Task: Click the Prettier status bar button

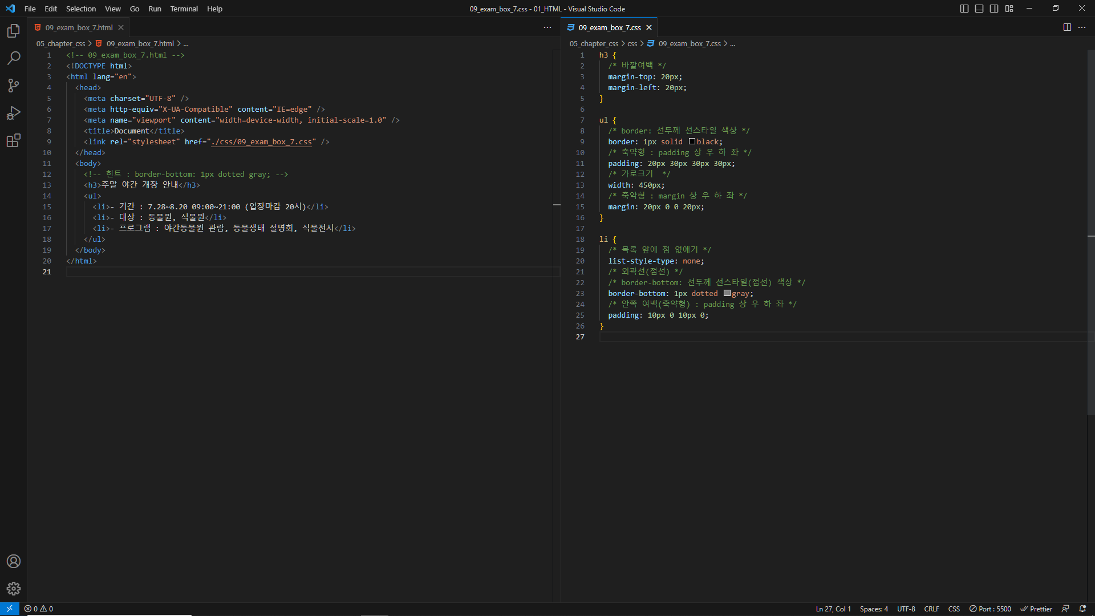Action: point(1036,609)
